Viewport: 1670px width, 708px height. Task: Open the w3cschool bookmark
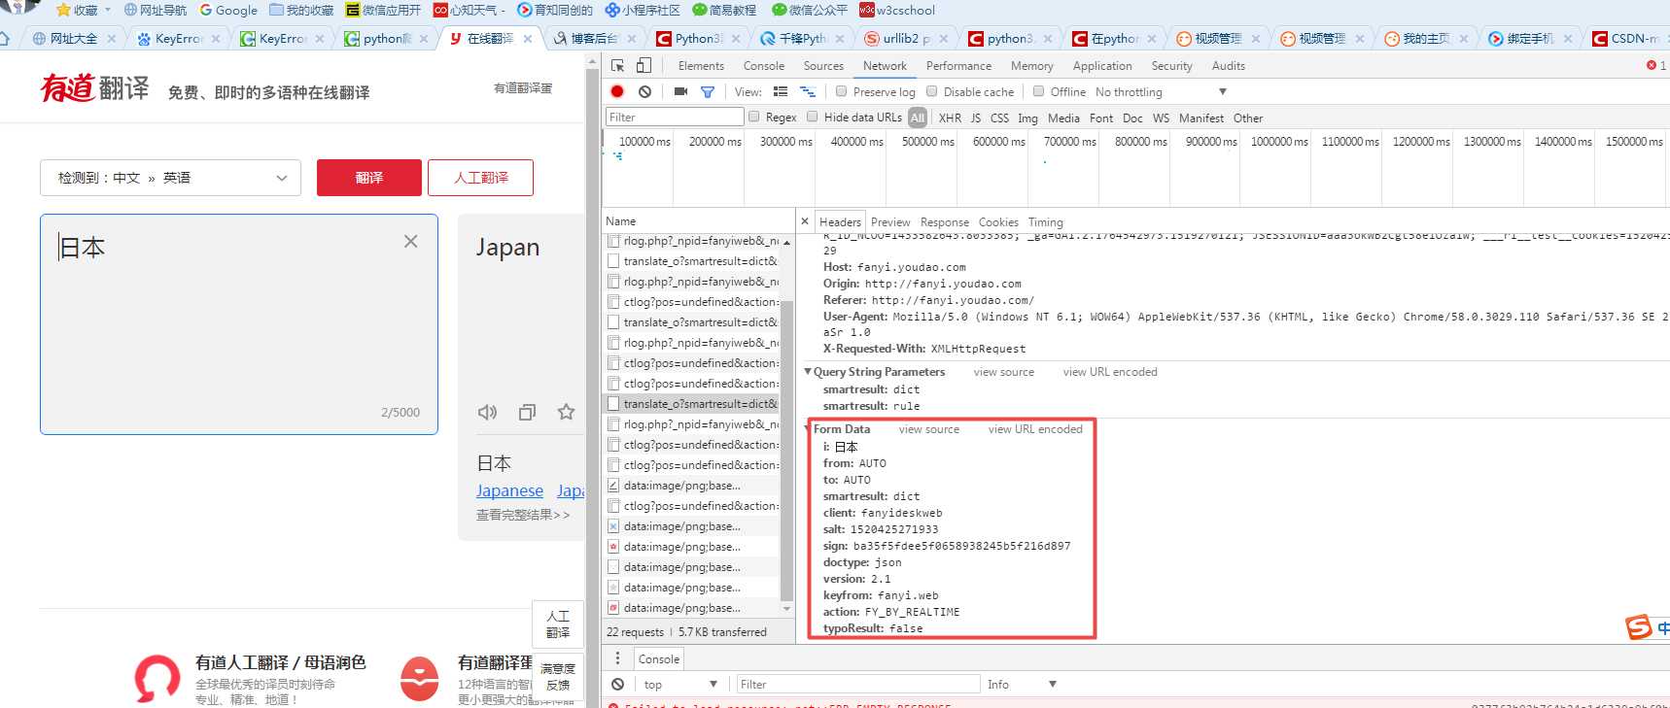pos(897,10)
